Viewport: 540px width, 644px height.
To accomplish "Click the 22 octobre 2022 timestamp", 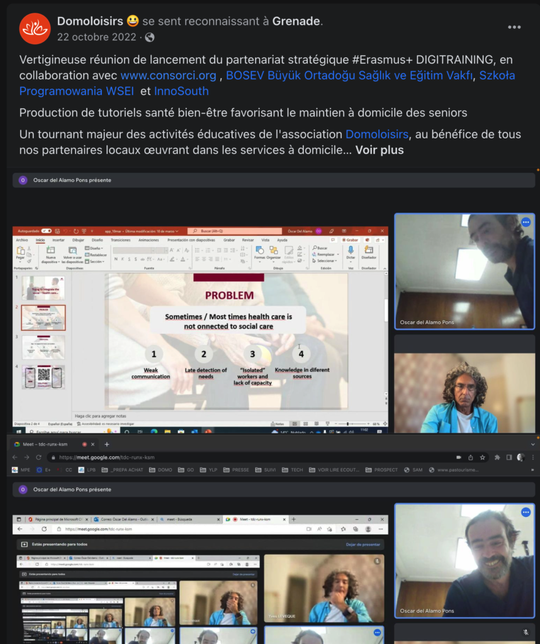I will 96,37.
